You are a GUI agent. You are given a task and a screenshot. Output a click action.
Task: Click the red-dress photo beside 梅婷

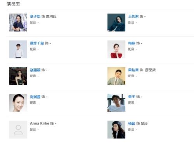click(x=116, y=49)
